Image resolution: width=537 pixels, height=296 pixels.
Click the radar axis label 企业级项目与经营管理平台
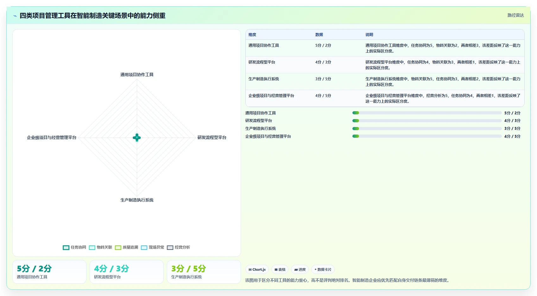(x=52, y=137)
